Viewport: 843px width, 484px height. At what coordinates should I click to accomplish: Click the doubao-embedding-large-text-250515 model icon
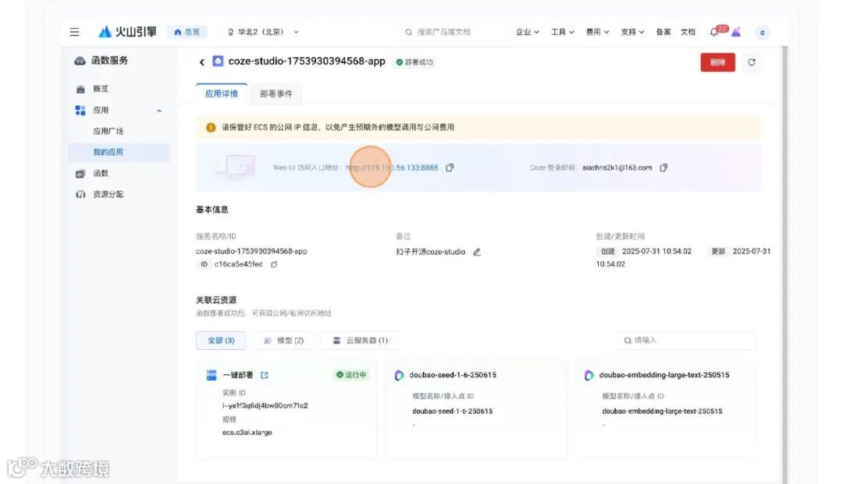[x=589, y=375]
